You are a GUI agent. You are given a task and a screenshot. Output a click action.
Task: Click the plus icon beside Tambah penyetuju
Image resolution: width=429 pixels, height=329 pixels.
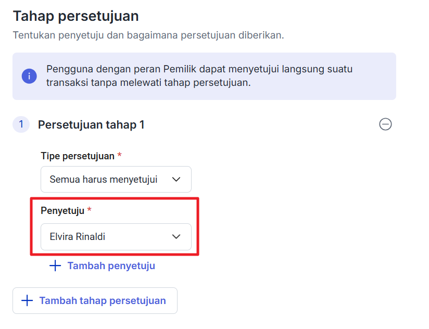[55, 266]
